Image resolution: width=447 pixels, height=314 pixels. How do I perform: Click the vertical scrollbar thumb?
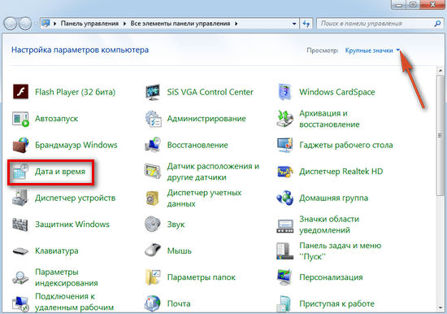440,135
